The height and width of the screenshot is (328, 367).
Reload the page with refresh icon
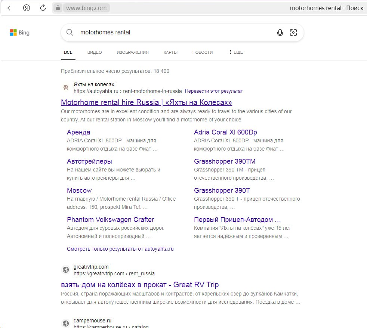43,8
